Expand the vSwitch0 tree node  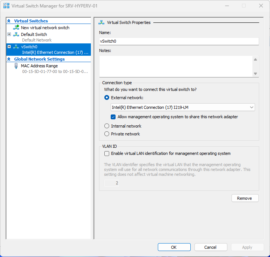[9, 47]
